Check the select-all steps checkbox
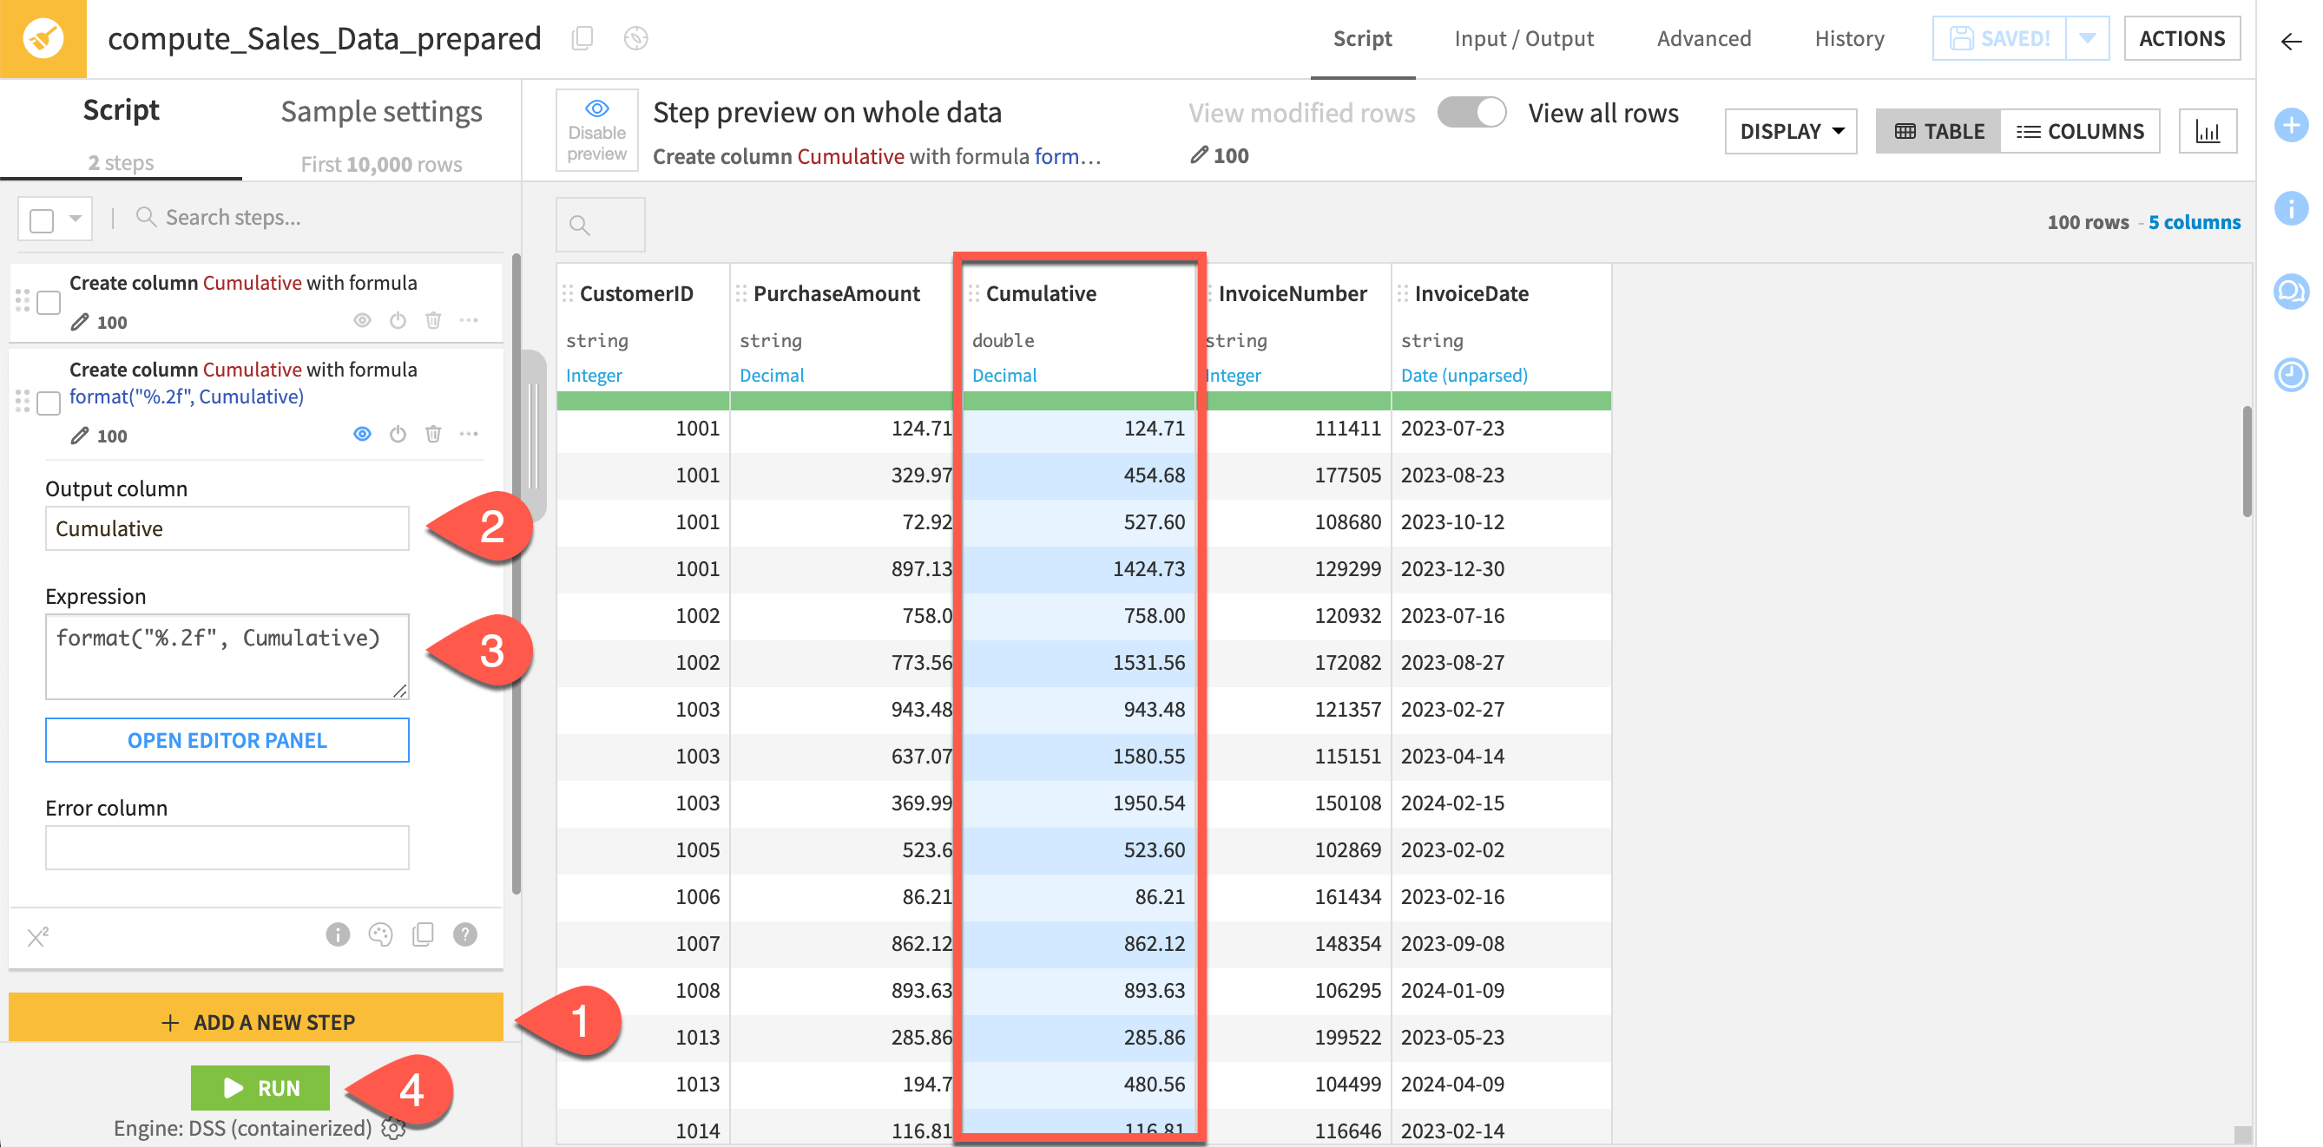The width and height of the screenshot is (2323, 1147). point(42,220)
